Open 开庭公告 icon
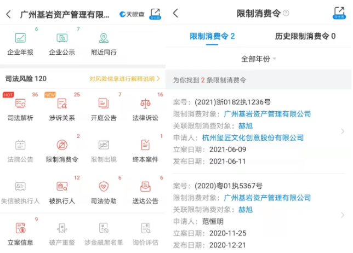This screenshot has width=353, height=253. 104,104
